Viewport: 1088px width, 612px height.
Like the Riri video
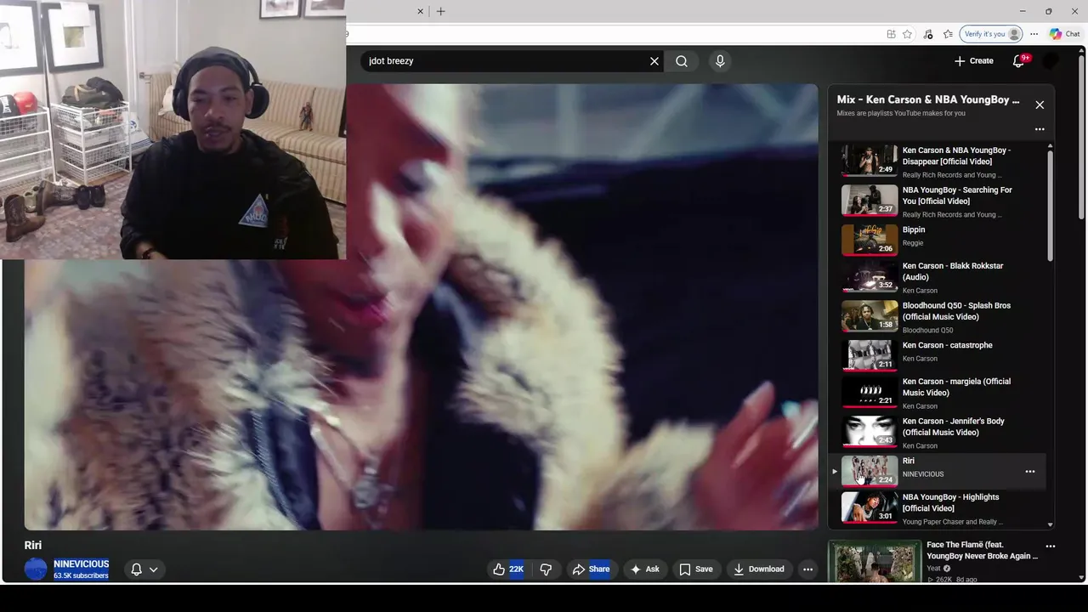pyautogui.click(x=509, y=569)
